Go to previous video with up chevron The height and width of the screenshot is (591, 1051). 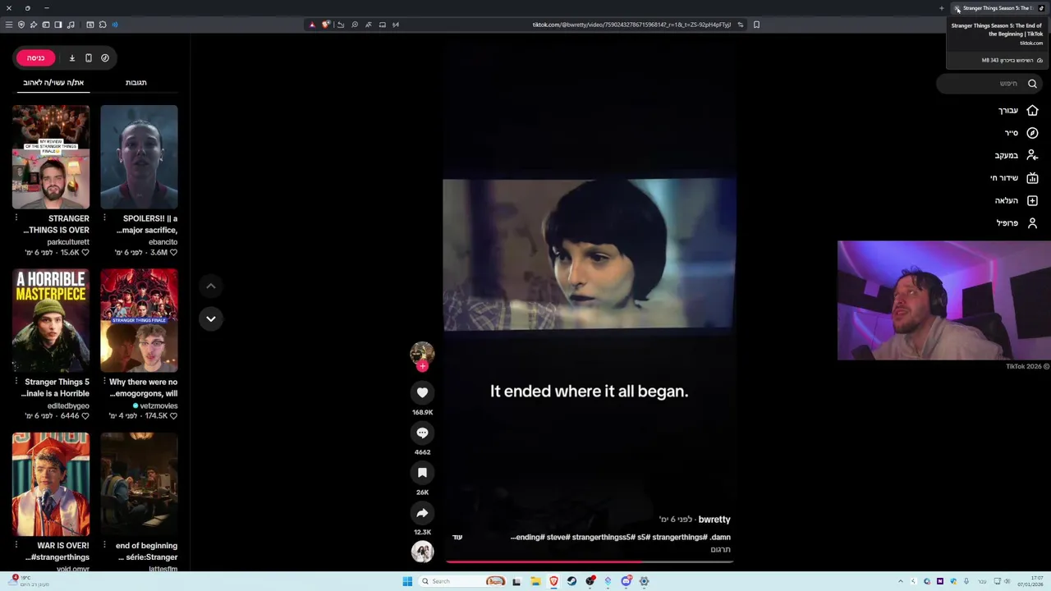[211, 286]
